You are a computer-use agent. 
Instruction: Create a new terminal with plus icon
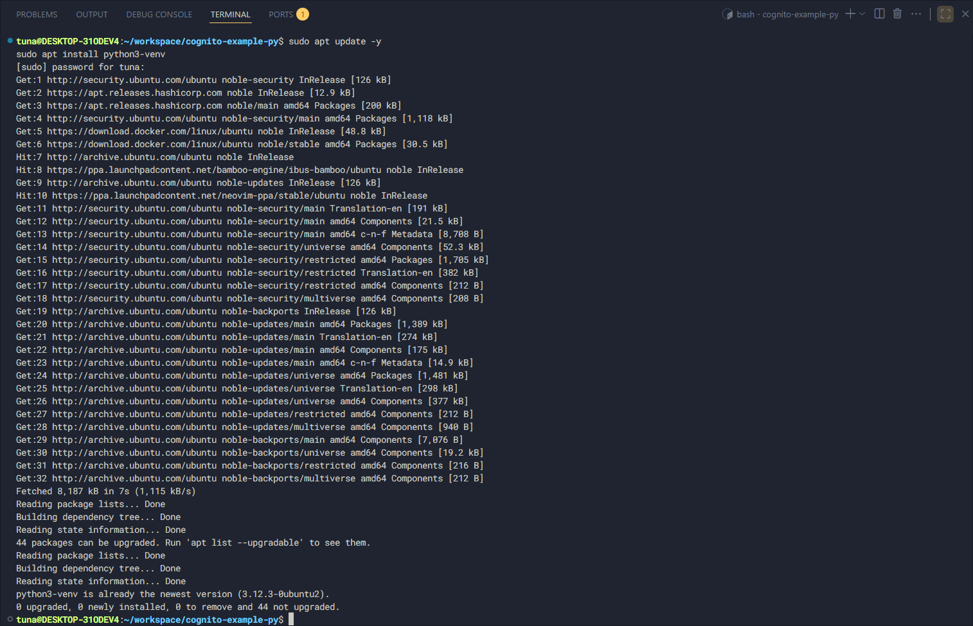pyautogui.click(x=850, y=13)
